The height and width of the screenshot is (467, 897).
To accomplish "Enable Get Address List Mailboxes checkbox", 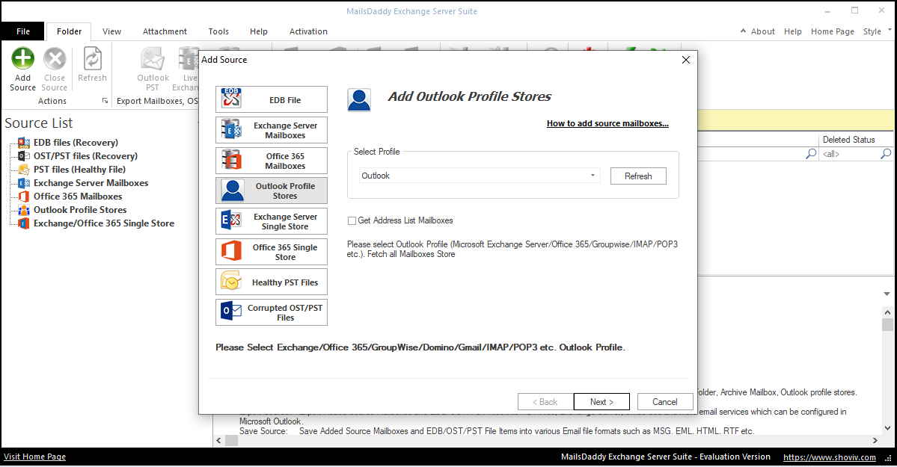I will tap(352, 220).
